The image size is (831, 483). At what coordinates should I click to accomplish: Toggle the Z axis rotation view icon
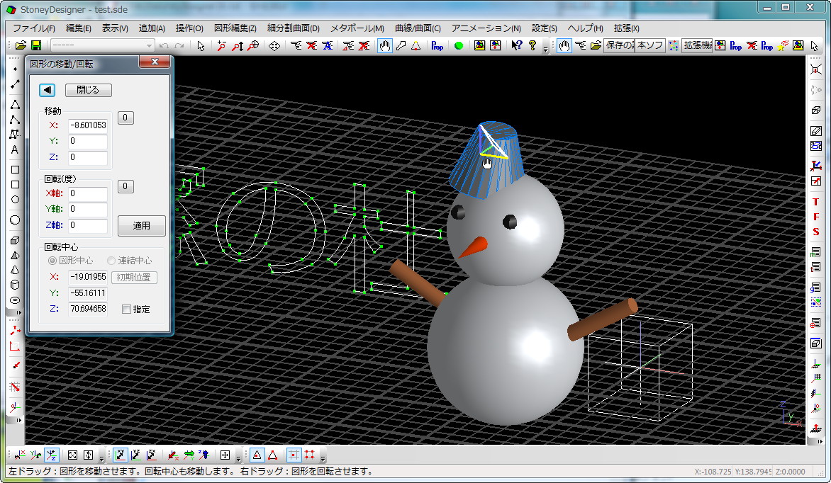52,455
